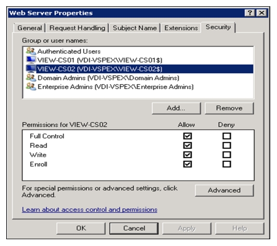
Task: Check Deny for Write permission
Action: coord(227,155)
